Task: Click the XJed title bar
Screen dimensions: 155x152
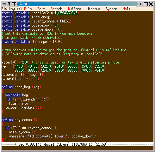Action: pos(77,4)
